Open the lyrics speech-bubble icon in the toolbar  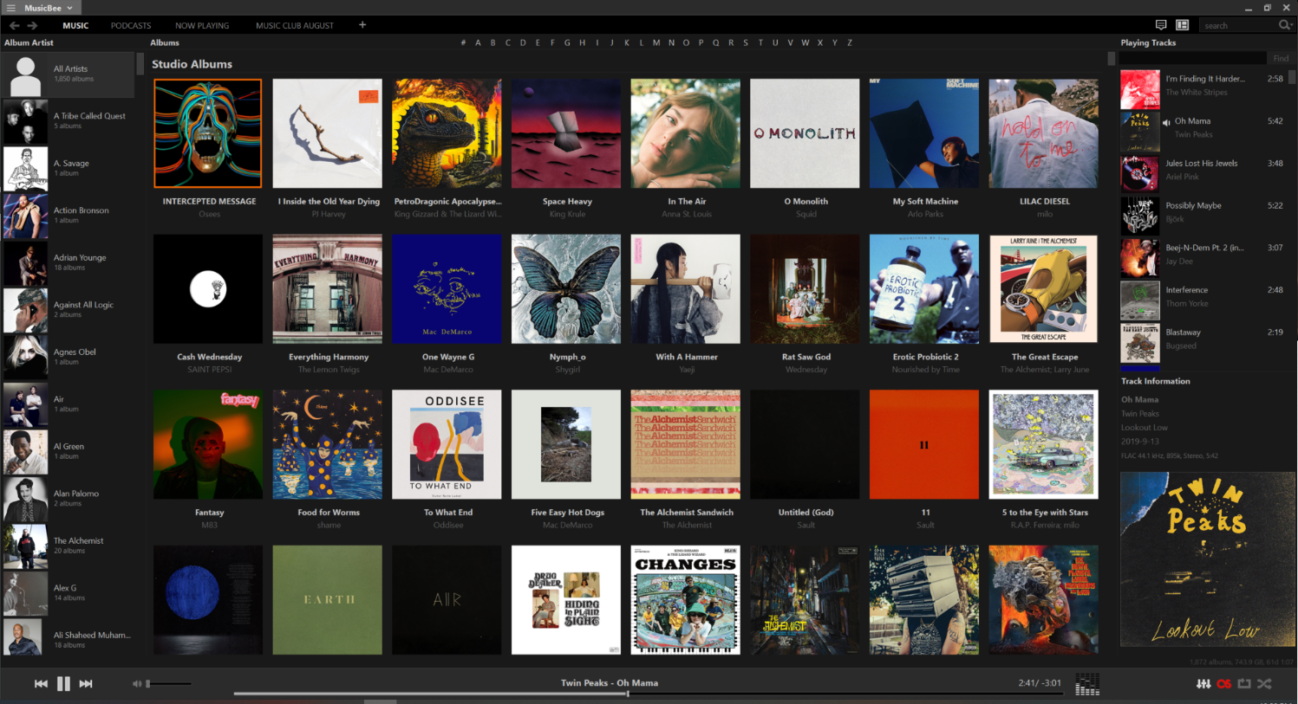click(x=1161, y=25)
